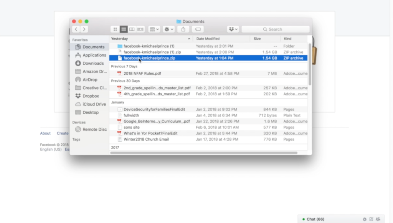Open chat settings gear in Facebook chat bar
The width and height of the screenshot is (393, 223).
click(x=365, y=219)
